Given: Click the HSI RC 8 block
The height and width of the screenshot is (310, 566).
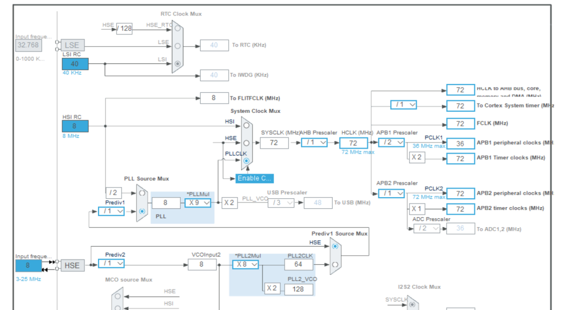Looking at the screenshot, I should [75, 126].
